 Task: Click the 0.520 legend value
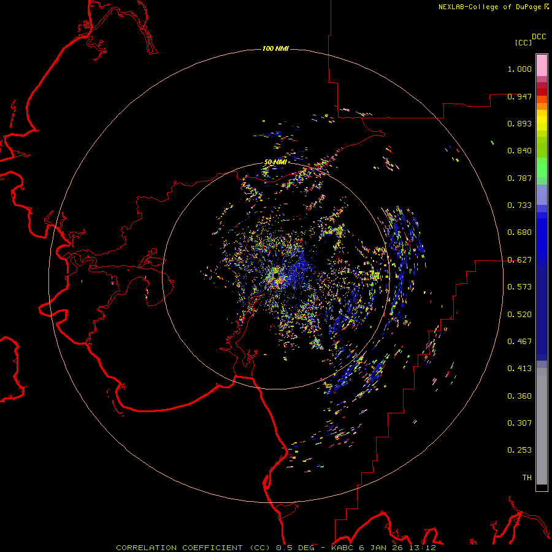click(519, 315)
